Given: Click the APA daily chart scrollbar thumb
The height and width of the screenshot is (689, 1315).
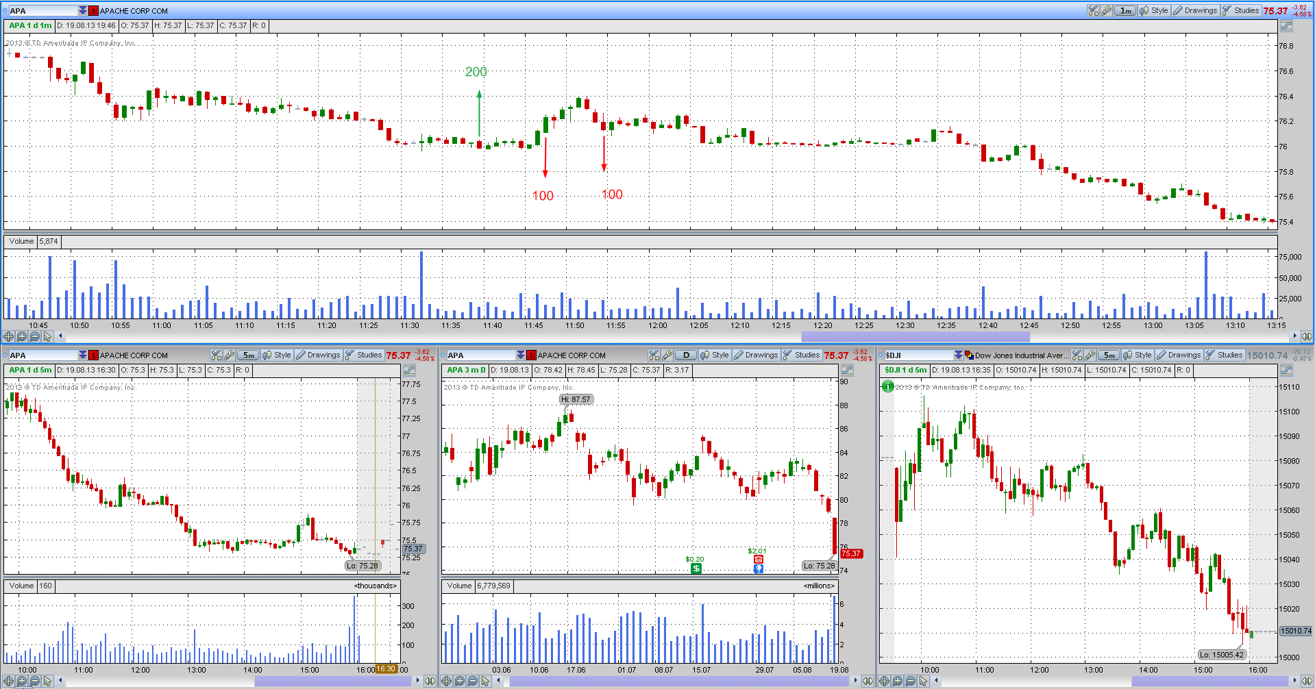Looking at the screenshot, I should 679,681.
